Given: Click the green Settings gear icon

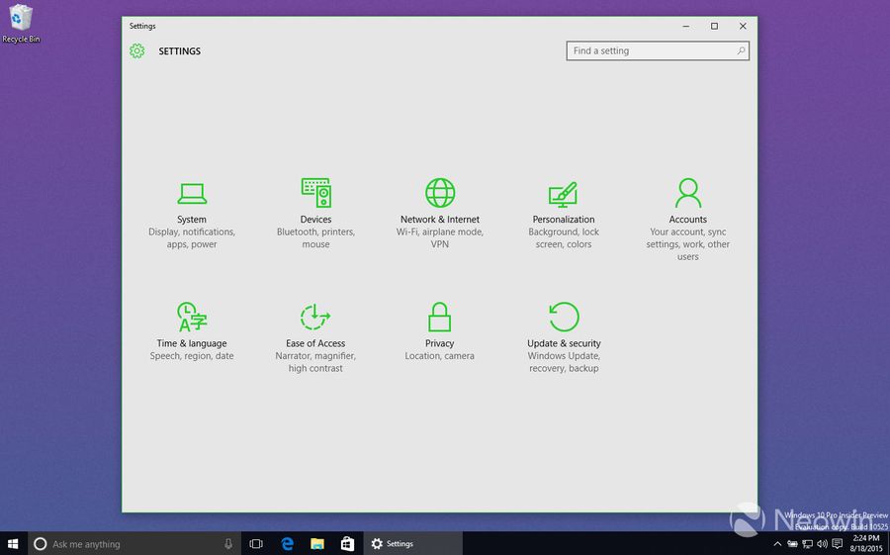Looking at the screenshot, I should click(136, 51).
